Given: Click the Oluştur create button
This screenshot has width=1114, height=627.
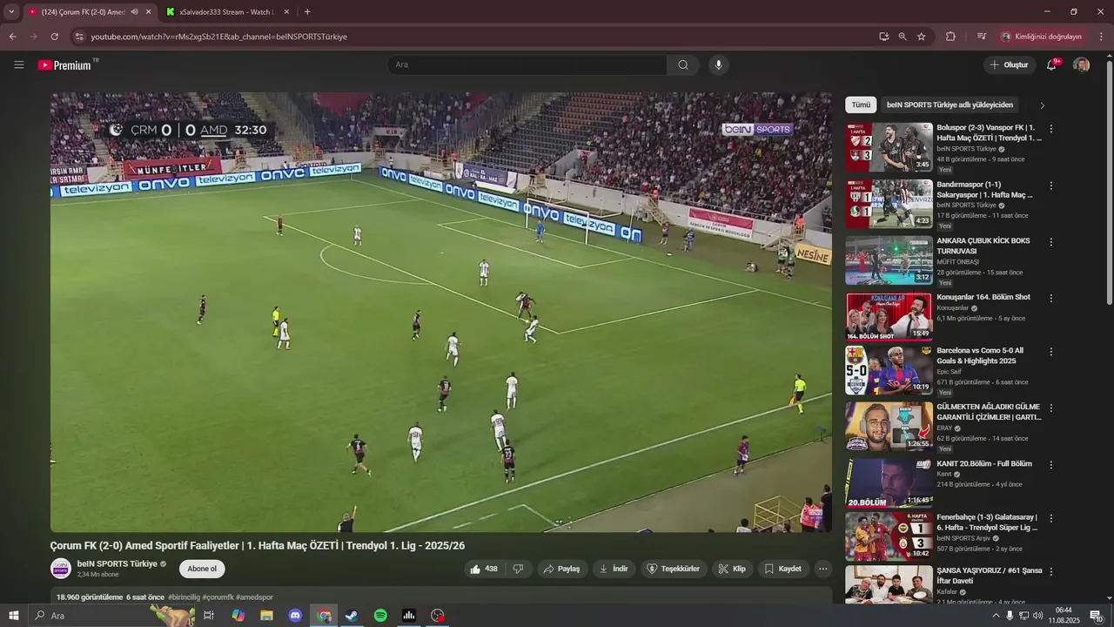Looking at the screenshot, I should [x=1009, y=64].
